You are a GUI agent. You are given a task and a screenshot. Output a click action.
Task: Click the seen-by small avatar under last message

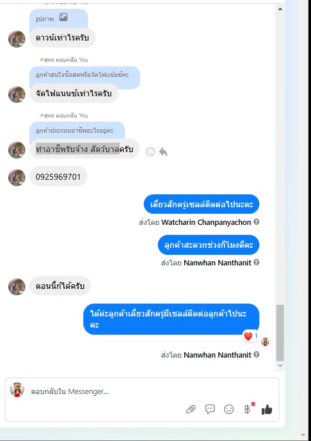(x=265, y=342)
